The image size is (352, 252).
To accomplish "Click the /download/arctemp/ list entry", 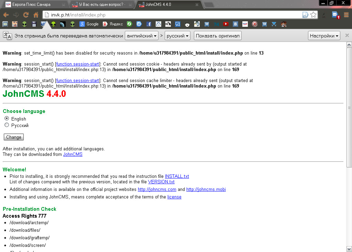I will click(29, 222).
